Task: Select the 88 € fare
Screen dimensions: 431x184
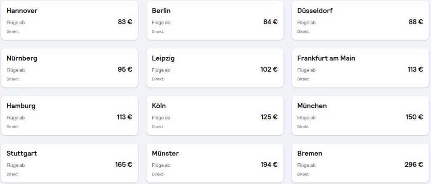Action: (415, 22)
